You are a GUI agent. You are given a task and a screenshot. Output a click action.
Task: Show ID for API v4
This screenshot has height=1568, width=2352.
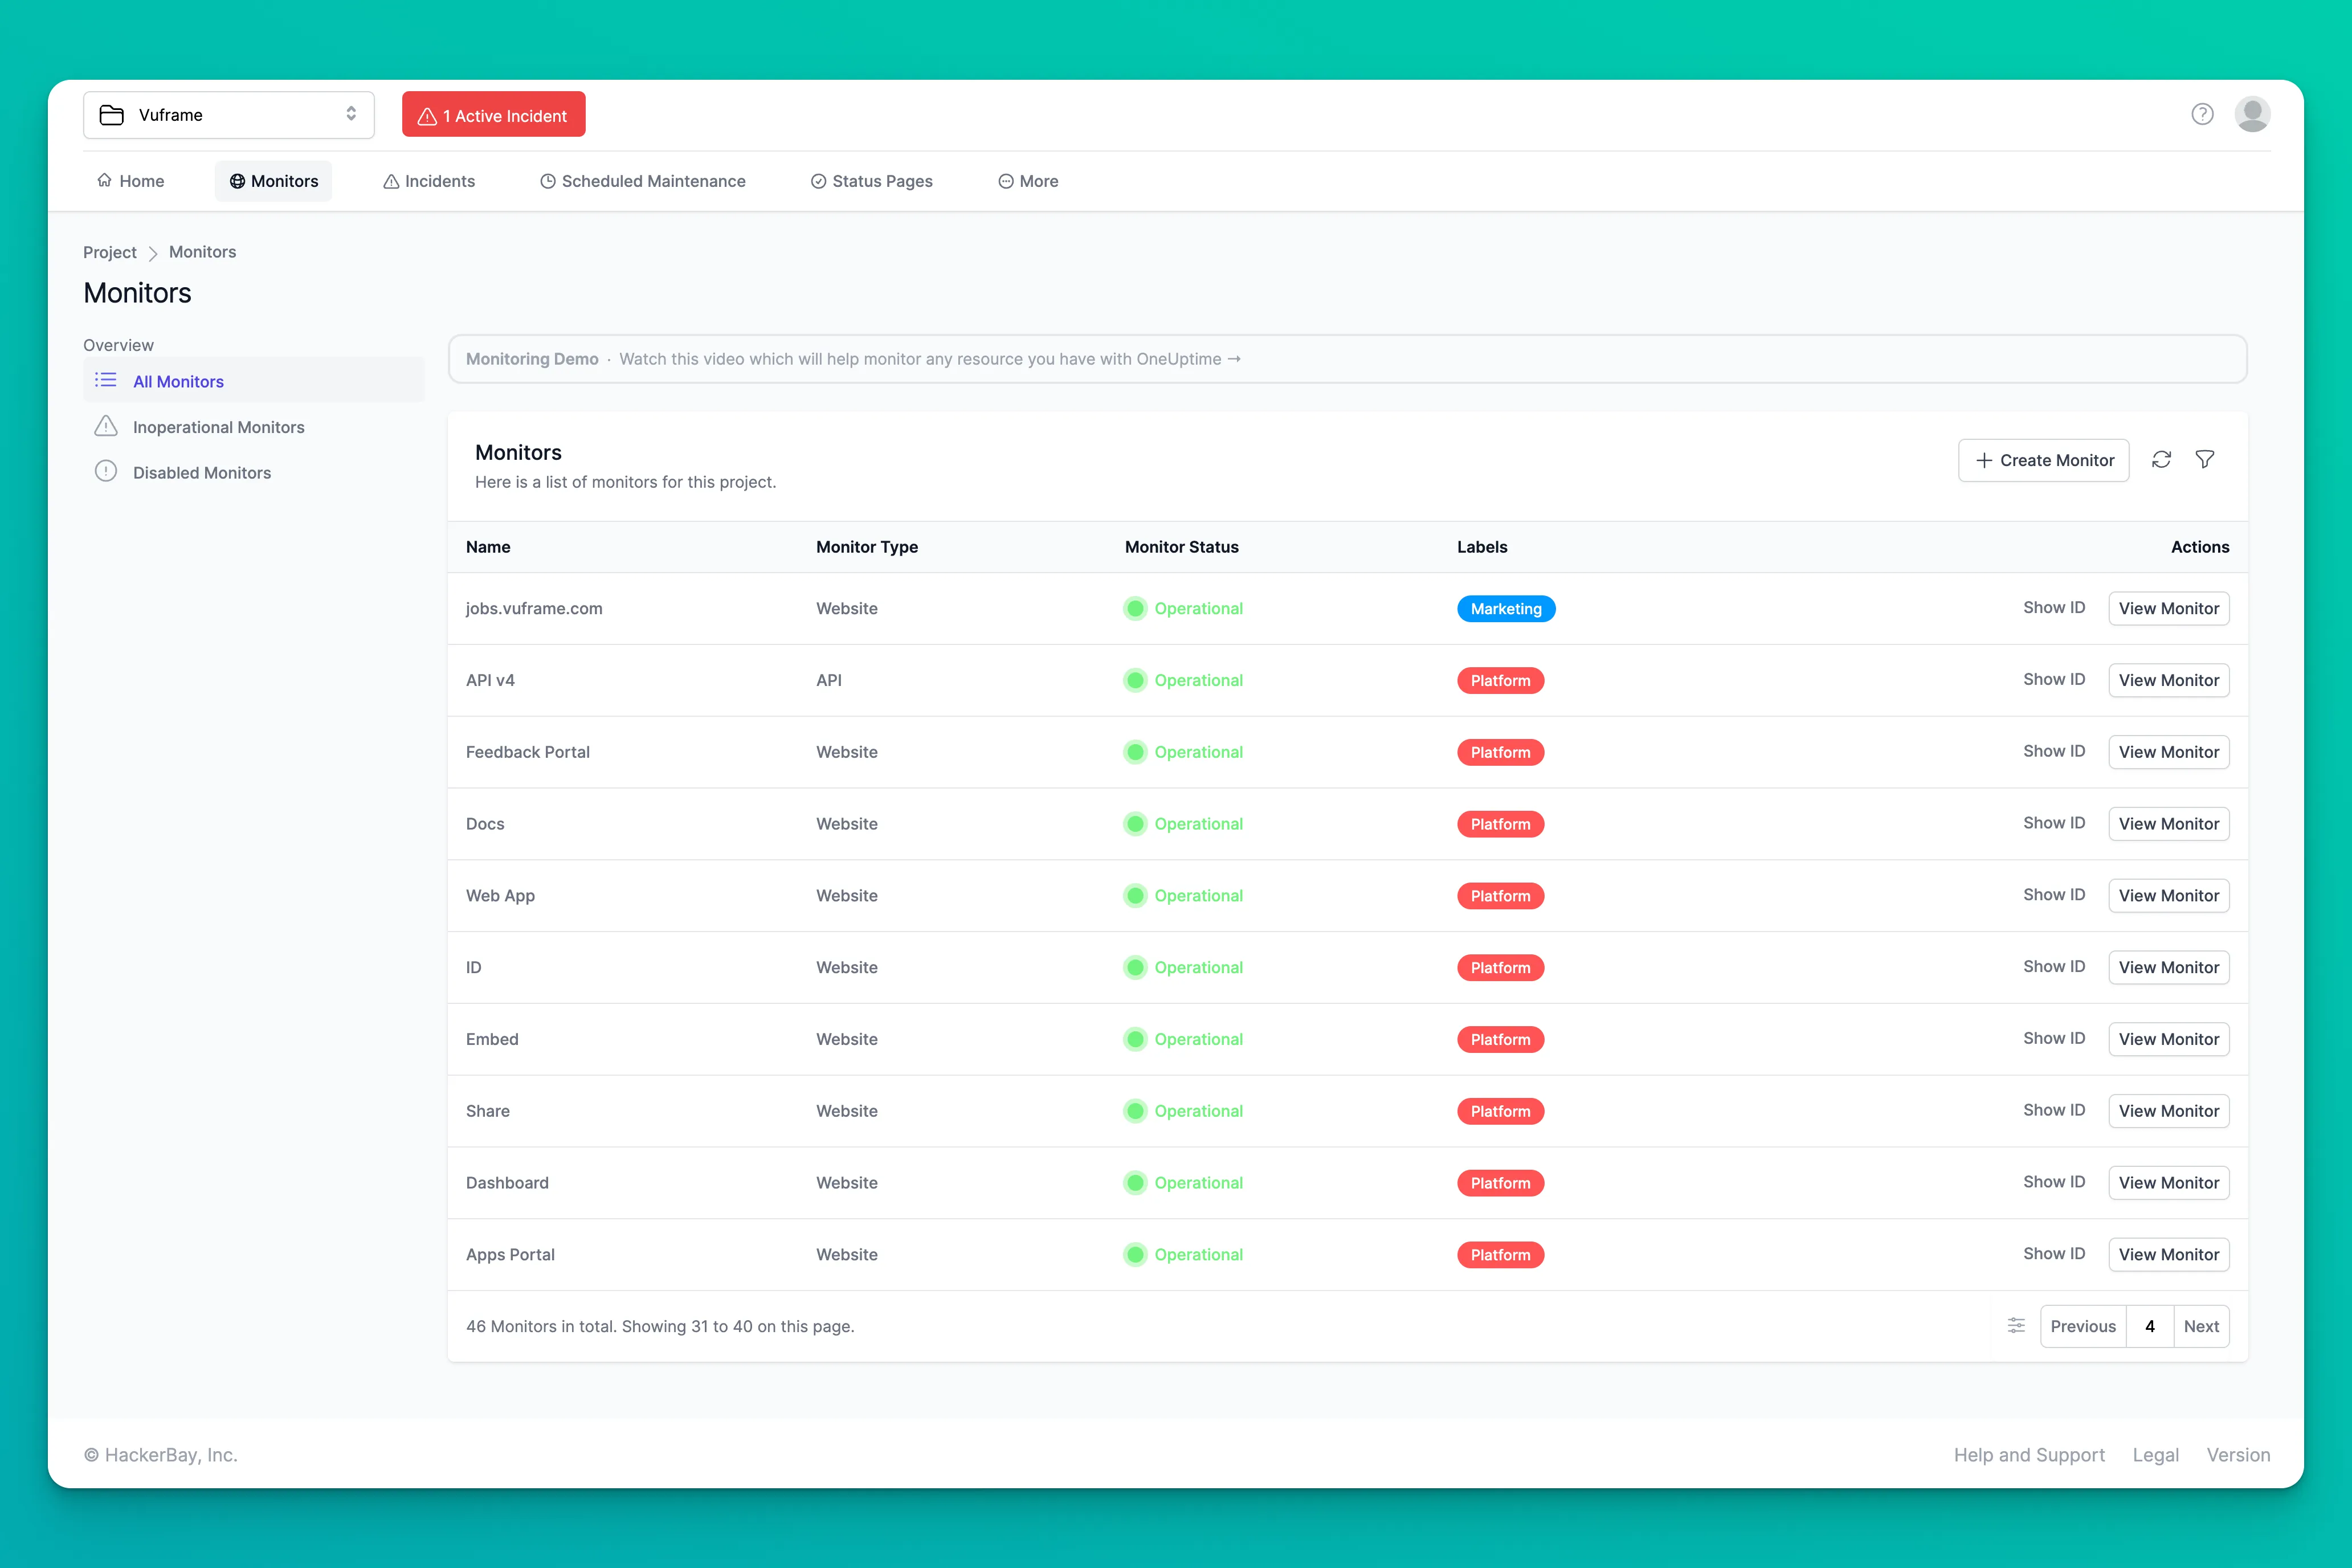[x=2054, y=679]
